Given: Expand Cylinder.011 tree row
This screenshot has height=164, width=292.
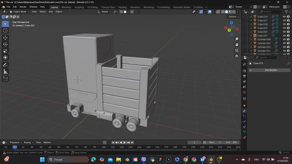Looking at the screenshot, I should [251, 51].
